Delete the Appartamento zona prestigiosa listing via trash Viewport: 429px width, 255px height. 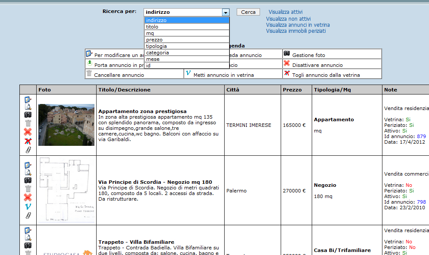[x=28, y=123]
